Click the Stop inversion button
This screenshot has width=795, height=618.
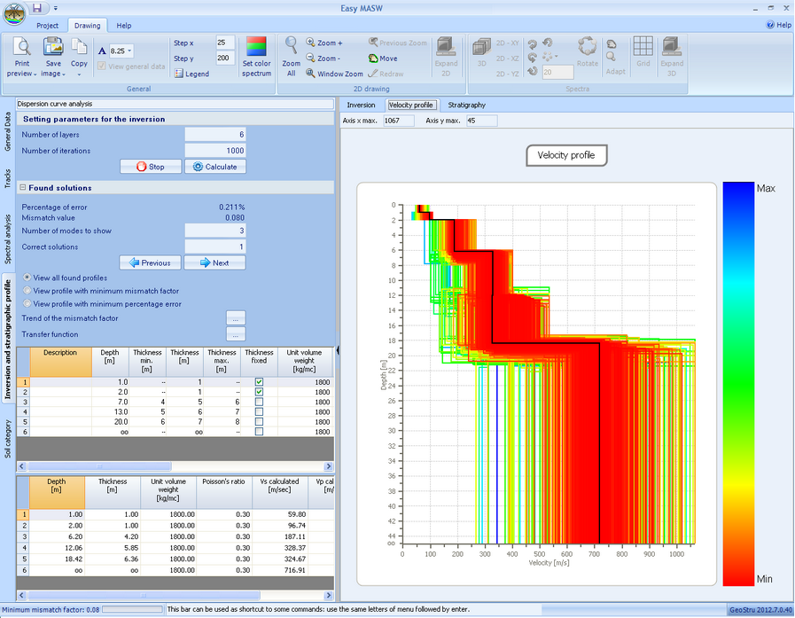tap(151, 167)
